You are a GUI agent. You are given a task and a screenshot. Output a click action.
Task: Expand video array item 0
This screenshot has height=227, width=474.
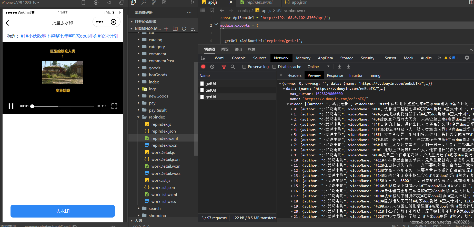(x=291, y=109)
